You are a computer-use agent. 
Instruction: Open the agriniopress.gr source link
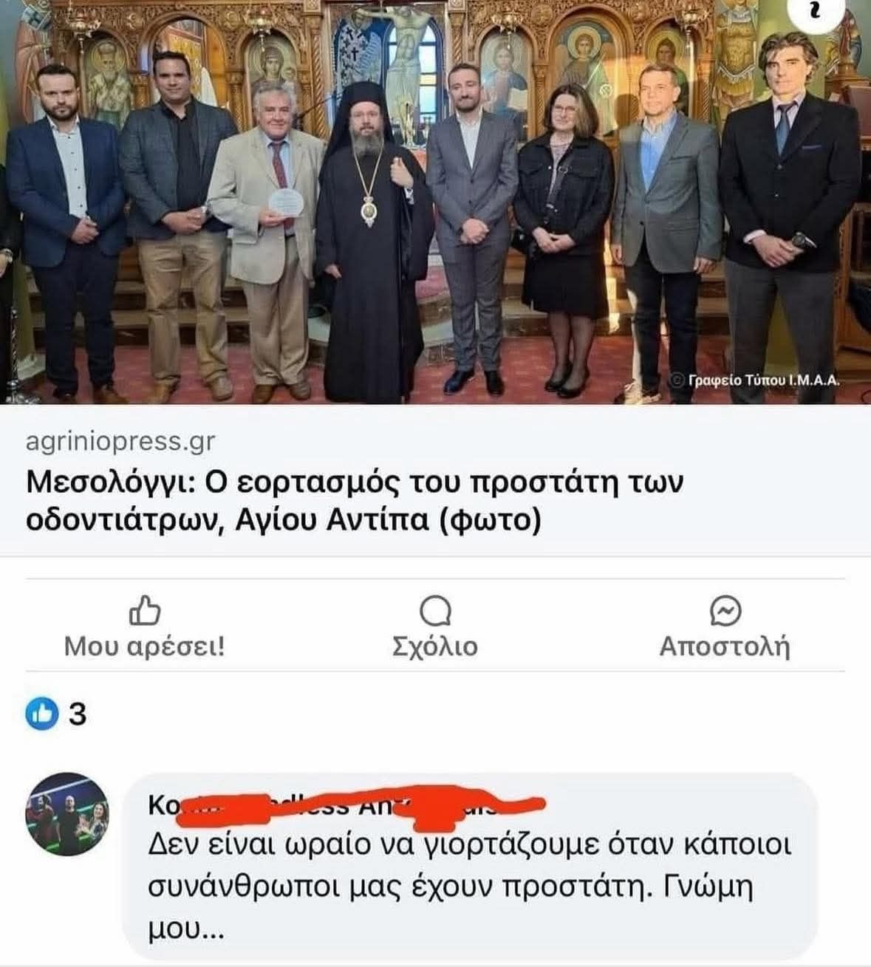(x=120, y=442)
